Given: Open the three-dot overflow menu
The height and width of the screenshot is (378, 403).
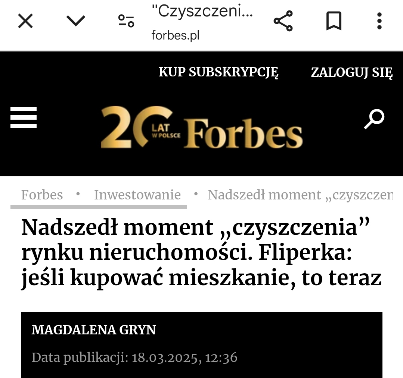Looking at the screenshot, I should click(x=379, y=21).
